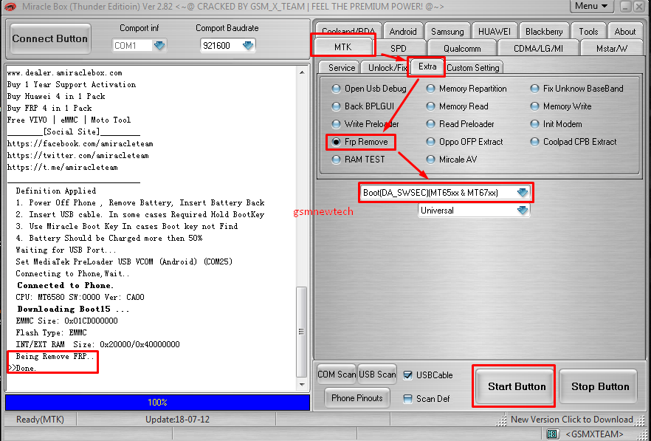The width and height of the screenshot is (651, 441).
Task: Click New Version Click to Download link
Action: point(571,420)
